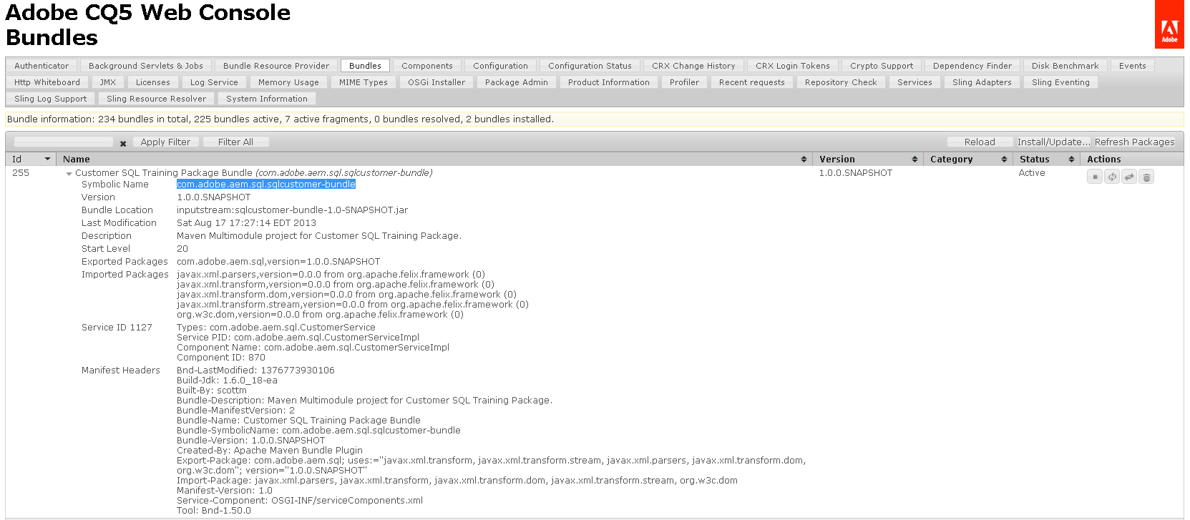The height and width of the screenshot is (520, 1190).
Task: Click the update bundle arrows icon
Action: tap(1129, 177)
